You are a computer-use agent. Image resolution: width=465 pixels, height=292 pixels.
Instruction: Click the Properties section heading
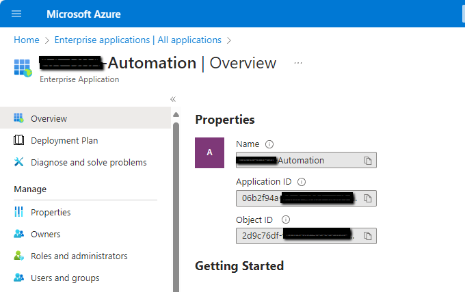pyautogui.click(x=225, y=120)
